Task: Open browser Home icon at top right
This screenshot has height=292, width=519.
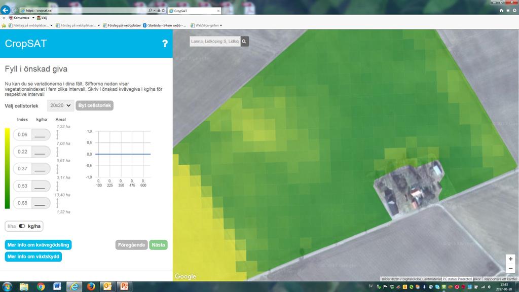Action: coord(501,11)
